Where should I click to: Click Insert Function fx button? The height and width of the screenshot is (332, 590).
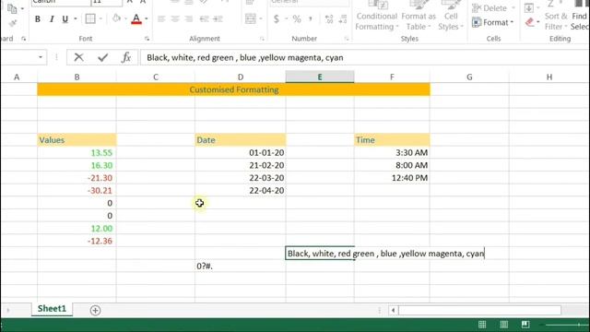click(x=126, y=57)
